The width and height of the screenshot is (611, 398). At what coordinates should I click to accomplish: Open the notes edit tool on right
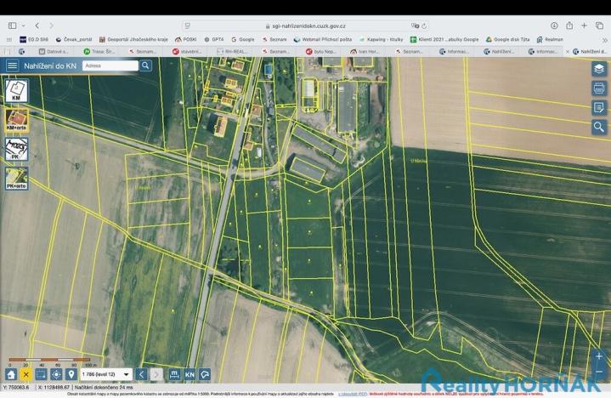(599, 108)
